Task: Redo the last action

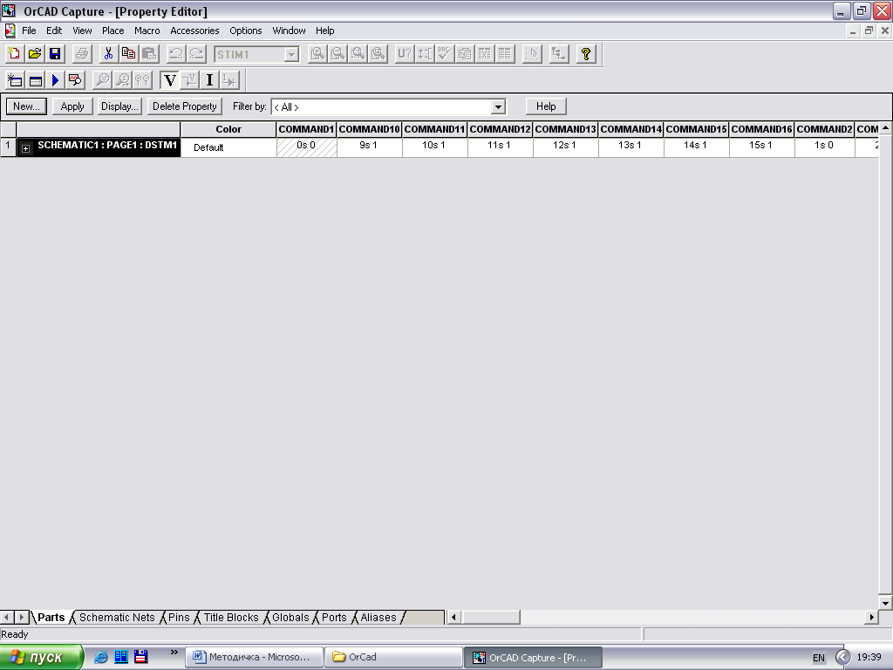Action: point(196,54)
